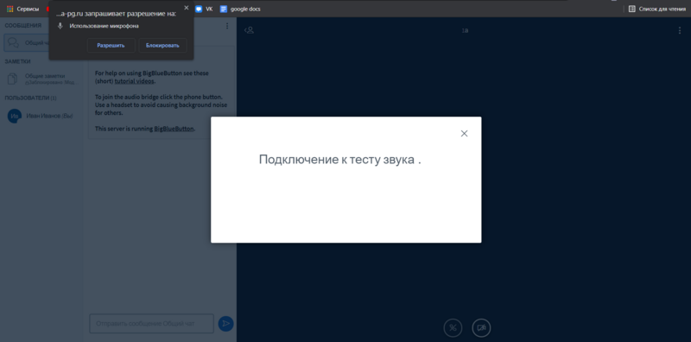Screen dimensions: 691x342
Task: Click the meeting title 1а
Action: click(465, 30)
